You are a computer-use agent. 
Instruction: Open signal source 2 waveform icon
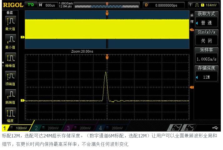coord(189,127)
